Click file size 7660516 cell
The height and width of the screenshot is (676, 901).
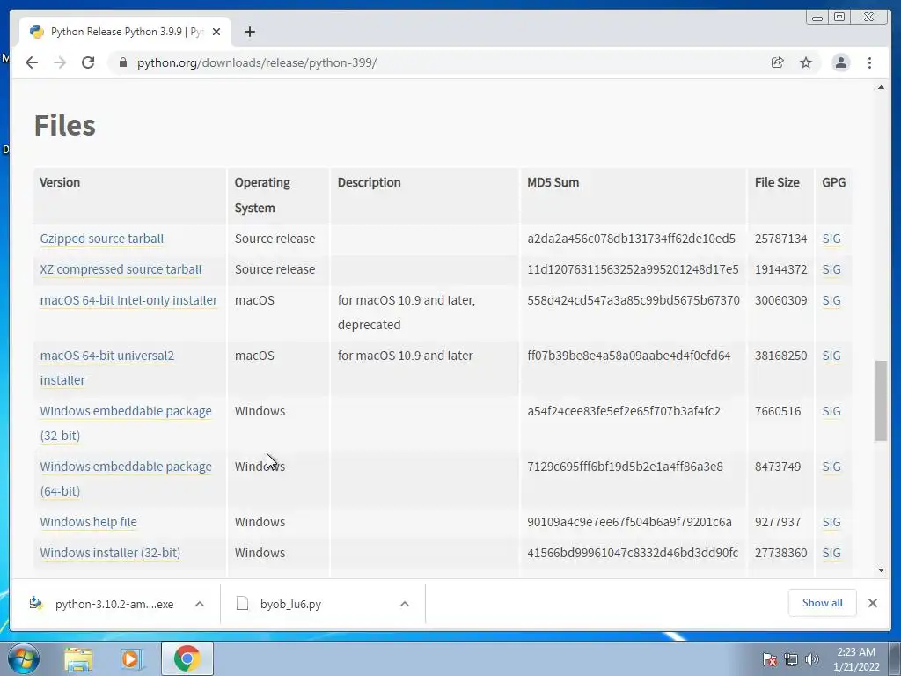coord(778,411)
